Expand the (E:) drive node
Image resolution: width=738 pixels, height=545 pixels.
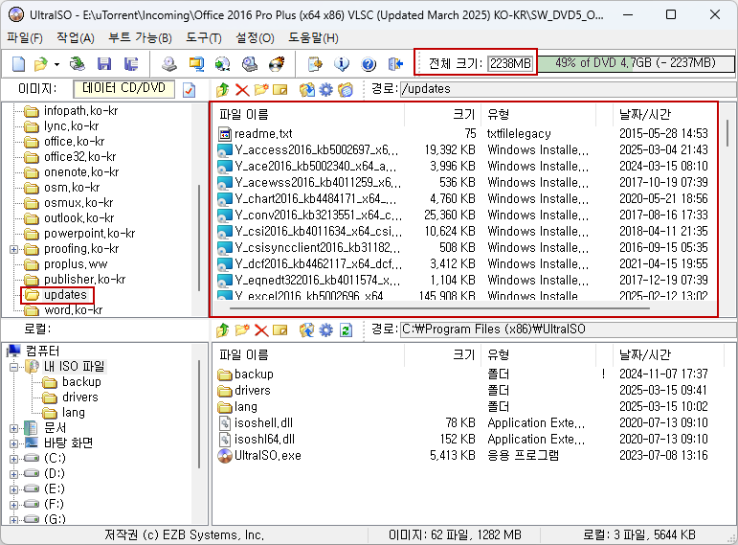(13, 489)
